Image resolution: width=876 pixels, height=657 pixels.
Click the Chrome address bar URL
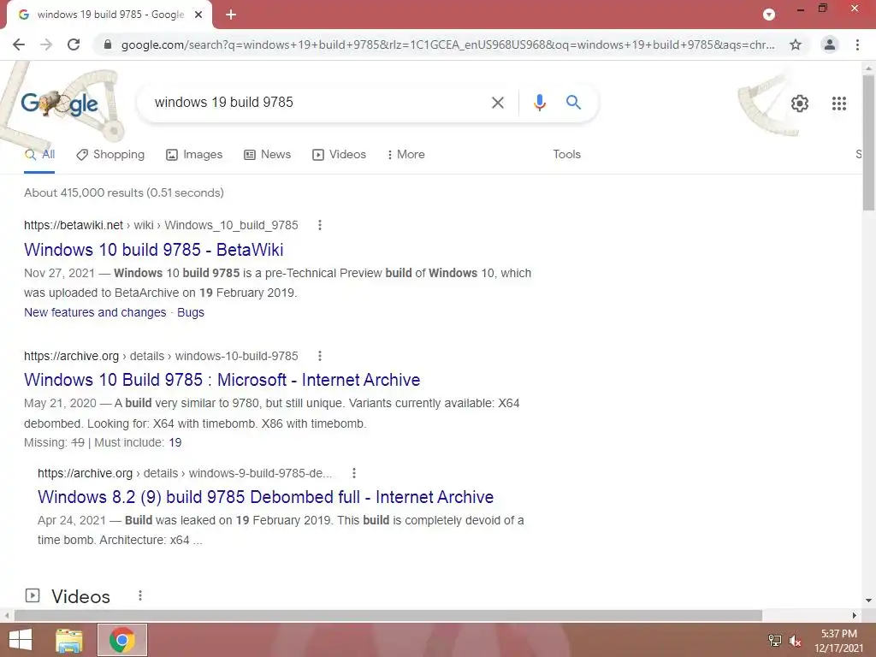tap(447, 44)
